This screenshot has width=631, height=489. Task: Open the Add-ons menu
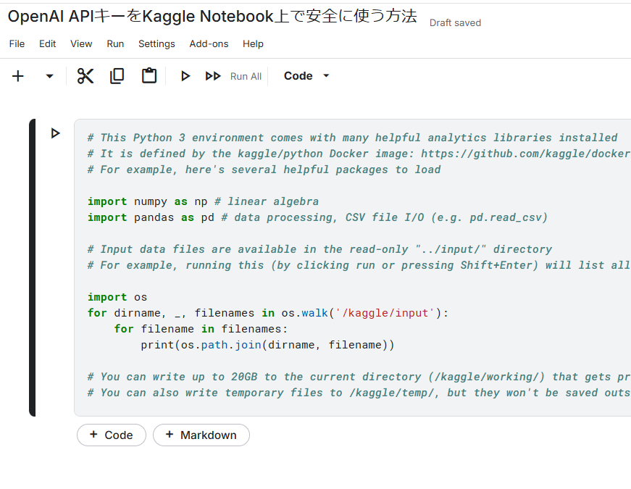point(209,44)
